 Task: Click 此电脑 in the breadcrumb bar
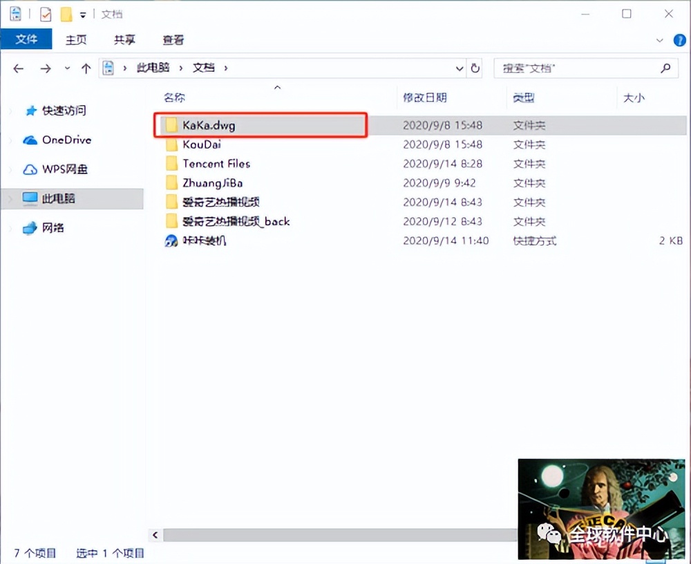(x=153, y=68)
